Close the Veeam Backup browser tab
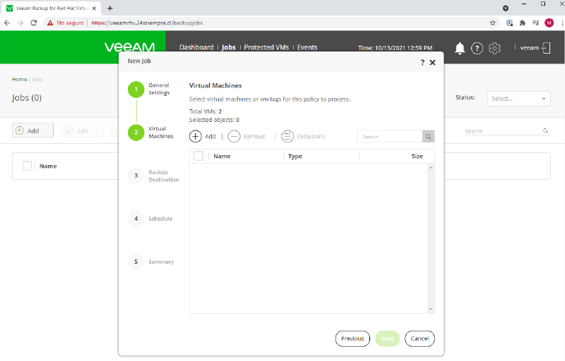Viewport: 565px width, 361px height. point(94,8)
